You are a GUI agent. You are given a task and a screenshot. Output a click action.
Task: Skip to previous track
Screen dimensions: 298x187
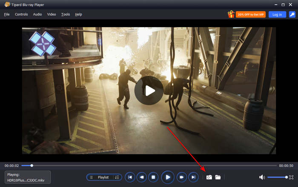coord(130,177)
